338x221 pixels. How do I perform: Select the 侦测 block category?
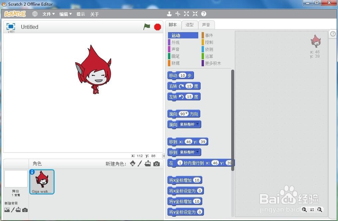click(x=216, y=49)
